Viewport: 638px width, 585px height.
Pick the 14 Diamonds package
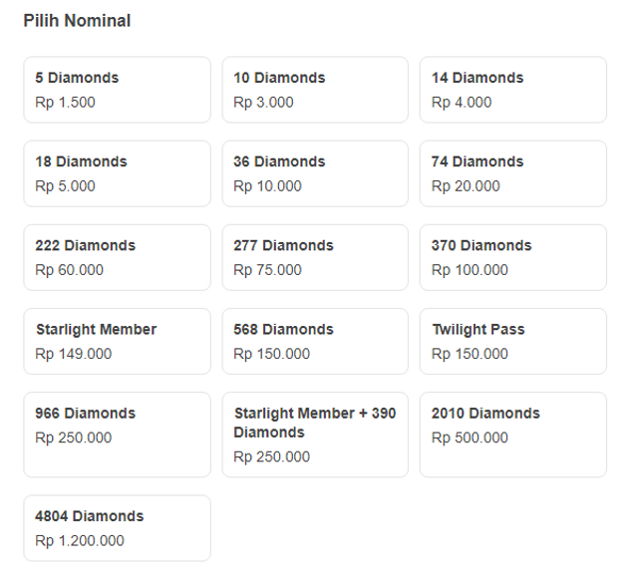(512, 90)
